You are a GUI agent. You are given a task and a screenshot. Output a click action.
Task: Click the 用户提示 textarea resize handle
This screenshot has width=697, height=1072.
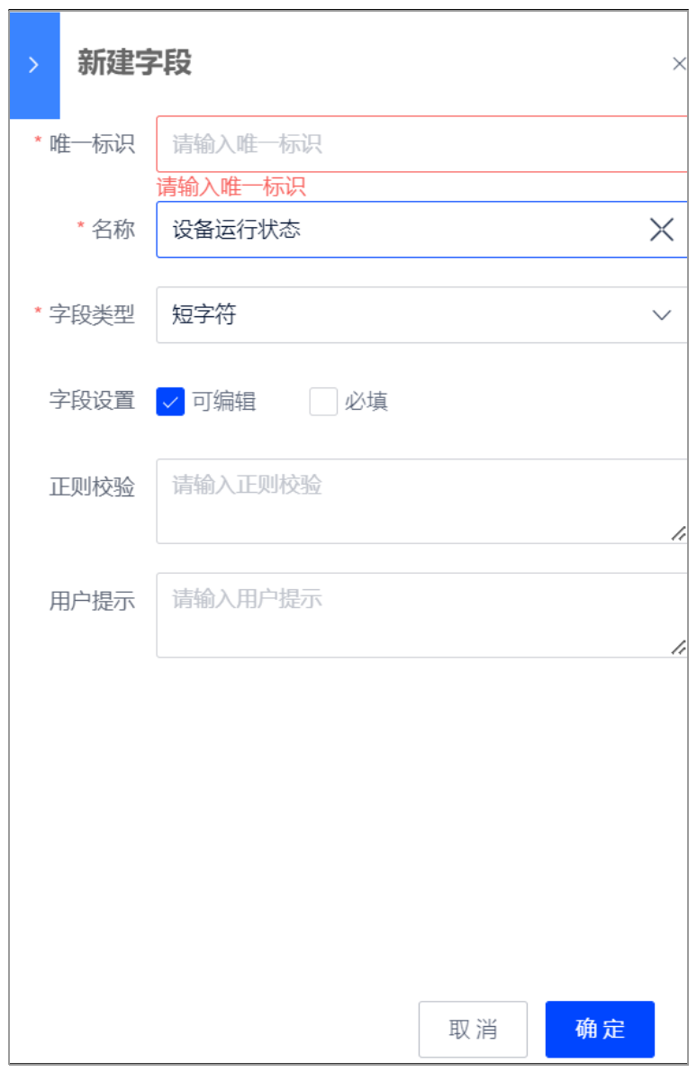678,648
